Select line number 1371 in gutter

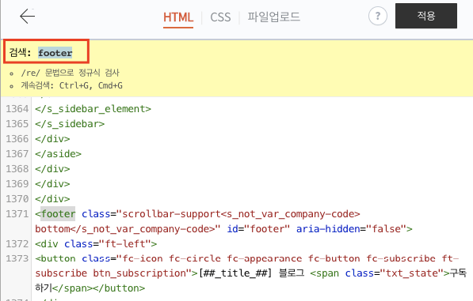point(17,214)
